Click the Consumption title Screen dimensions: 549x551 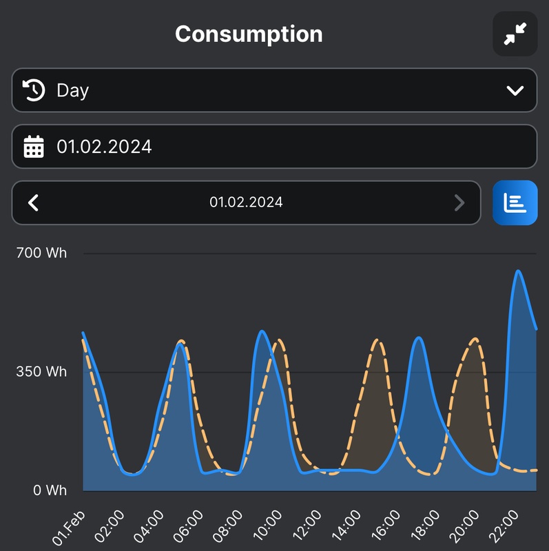(249, 34)
